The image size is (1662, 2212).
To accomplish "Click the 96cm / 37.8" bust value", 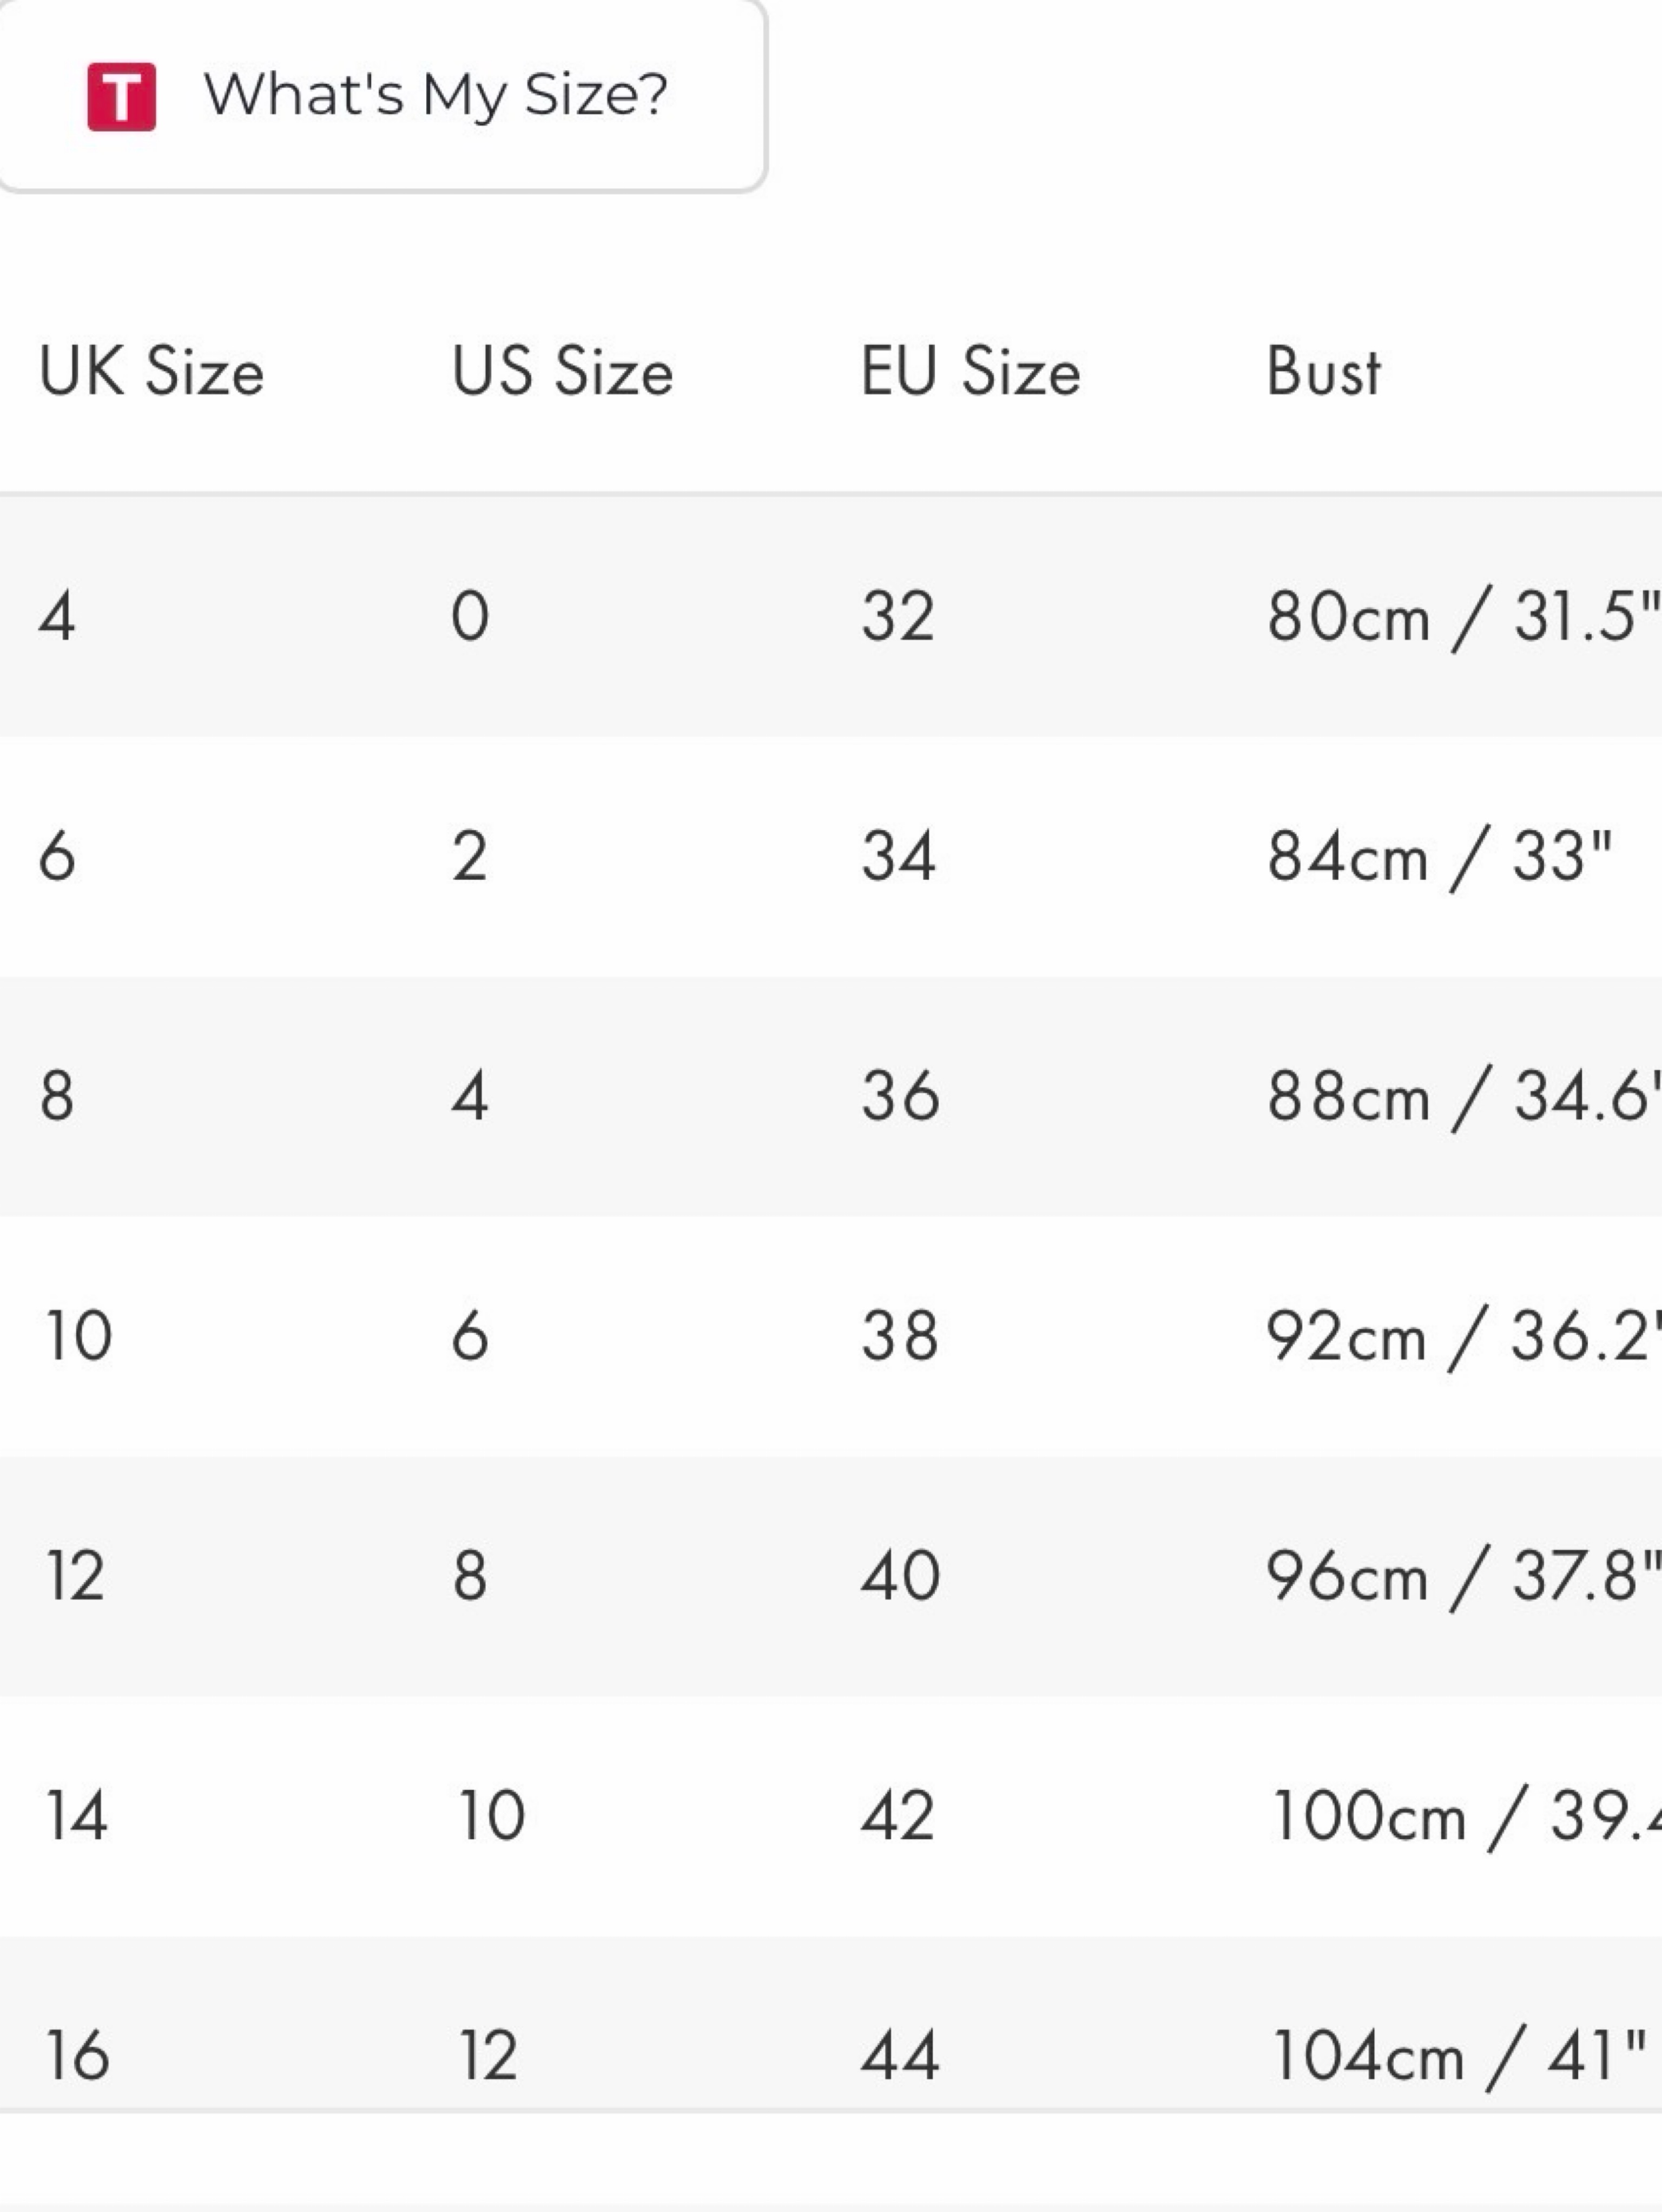I will pos(1464,1576).
